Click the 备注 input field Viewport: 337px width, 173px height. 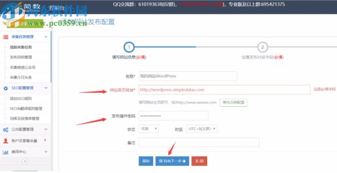click(x=199, y=142)
